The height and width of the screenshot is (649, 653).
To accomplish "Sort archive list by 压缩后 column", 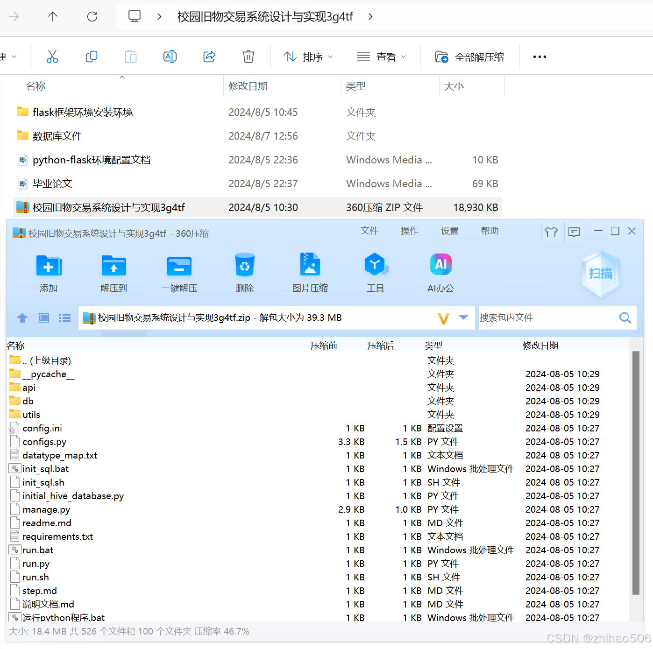I will click(x=381, y=346).
